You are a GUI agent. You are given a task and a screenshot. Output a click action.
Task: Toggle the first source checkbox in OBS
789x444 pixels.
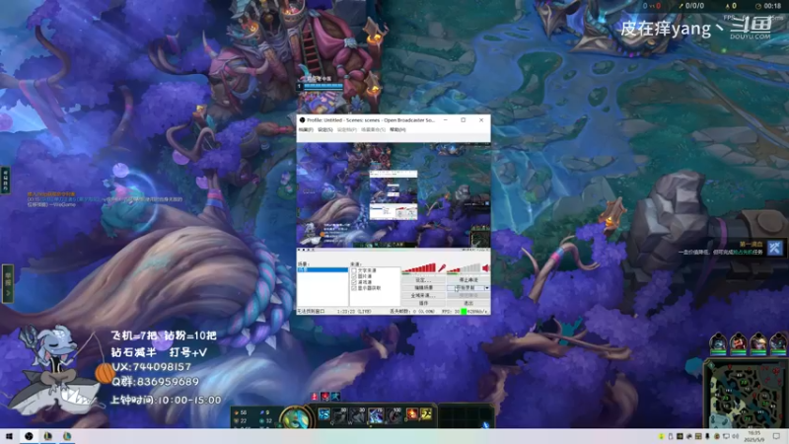pos(354,270)
